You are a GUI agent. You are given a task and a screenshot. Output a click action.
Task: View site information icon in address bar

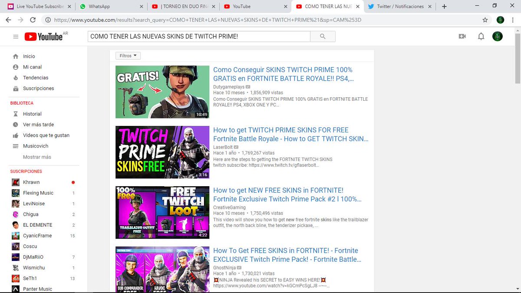48,20
